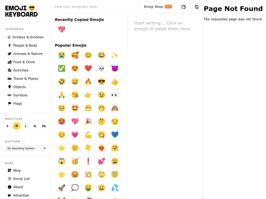Click the folded hands emoji
The width and height of the screenshot is (266, 199).
click(62, 95)
